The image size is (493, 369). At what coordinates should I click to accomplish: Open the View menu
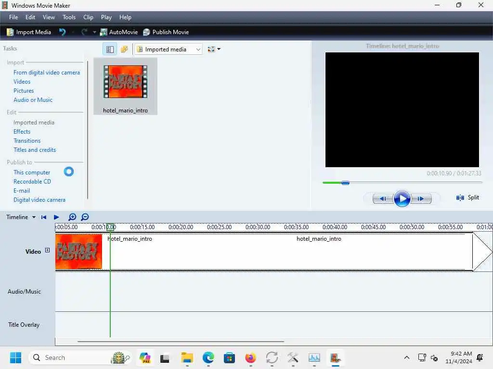[x=49, y=17]
